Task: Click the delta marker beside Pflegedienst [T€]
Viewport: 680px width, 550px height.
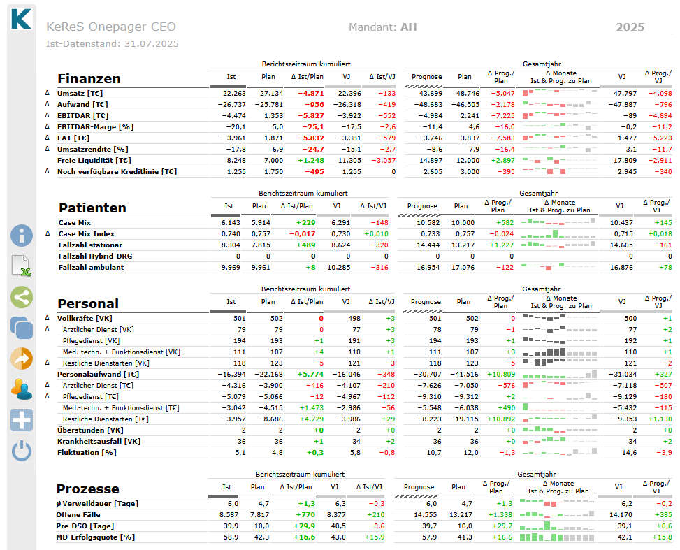Action: point(48,396)
